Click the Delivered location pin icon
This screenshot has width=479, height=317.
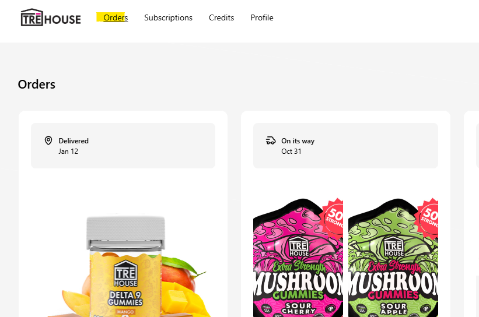(x=48, y=140)
